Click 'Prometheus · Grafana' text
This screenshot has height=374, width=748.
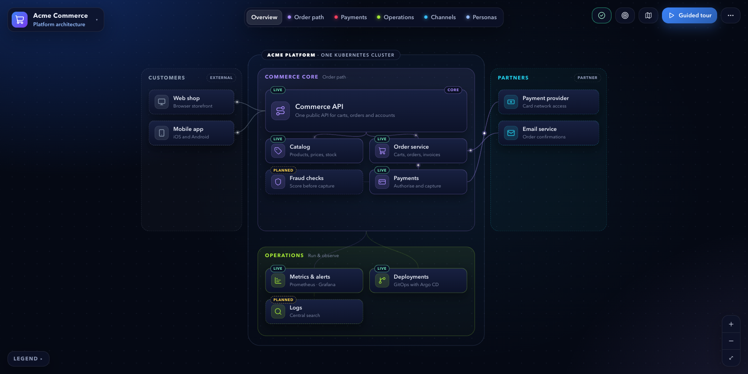[312, 285]
